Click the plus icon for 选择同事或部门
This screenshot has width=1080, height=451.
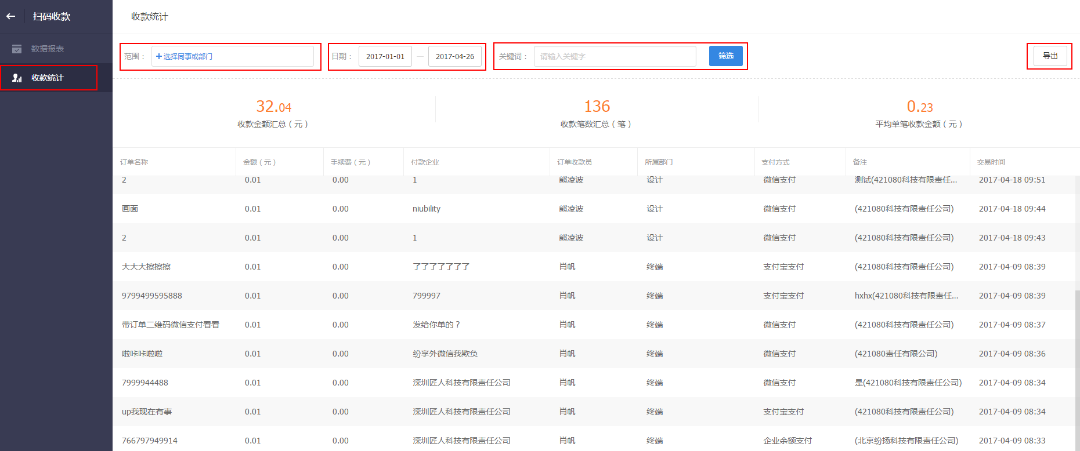point(159,56)
